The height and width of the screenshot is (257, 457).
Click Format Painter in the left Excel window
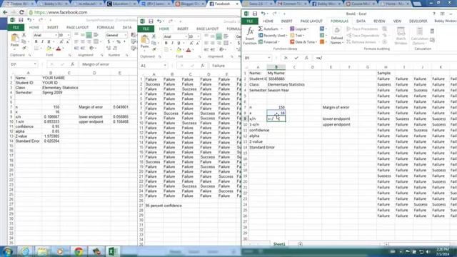click(x=24, y=48)
